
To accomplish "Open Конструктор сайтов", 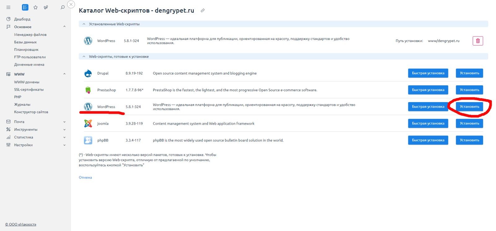I will [31, 112].
